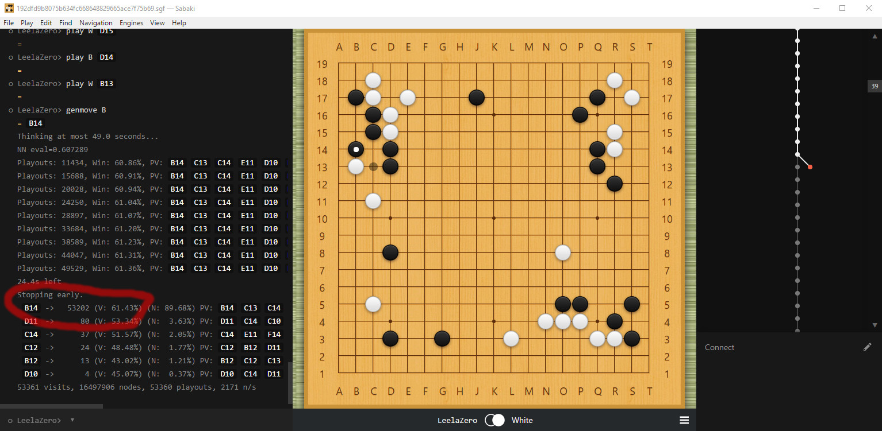Click the D11 move tag in console
Screen dimensions: 882x431
31,321
